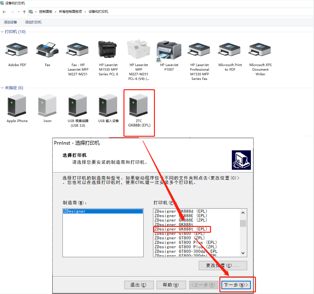Select ZDesigner GT800-300dpi EPL entry

pyautogui.click(x=186, y=251)
